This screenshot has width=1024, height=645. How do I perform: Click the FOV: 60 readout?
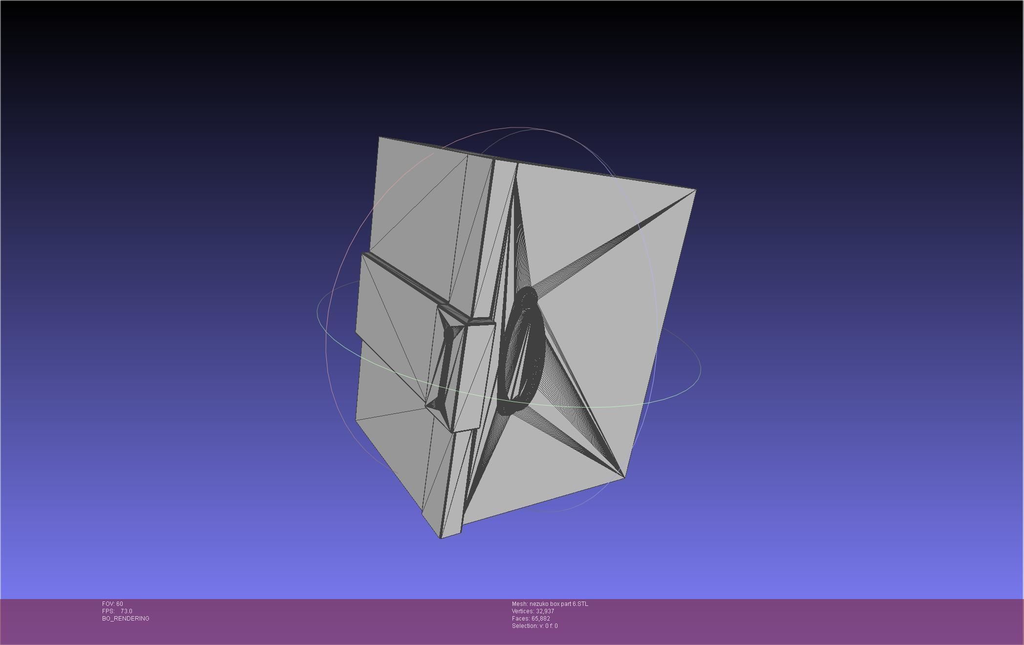pos(112,604)
